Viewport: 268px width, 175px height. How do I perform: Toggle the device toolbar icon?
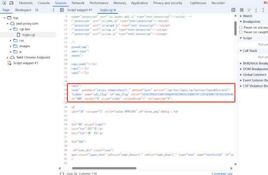point(11,3)
